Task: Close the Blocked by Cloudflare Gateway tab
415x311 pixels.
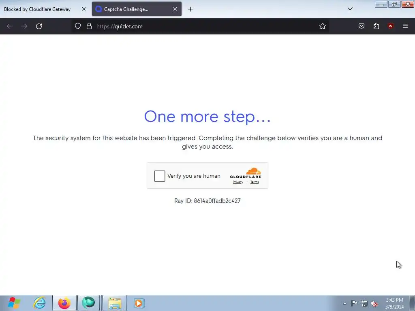Action: (x=83, y=9)
